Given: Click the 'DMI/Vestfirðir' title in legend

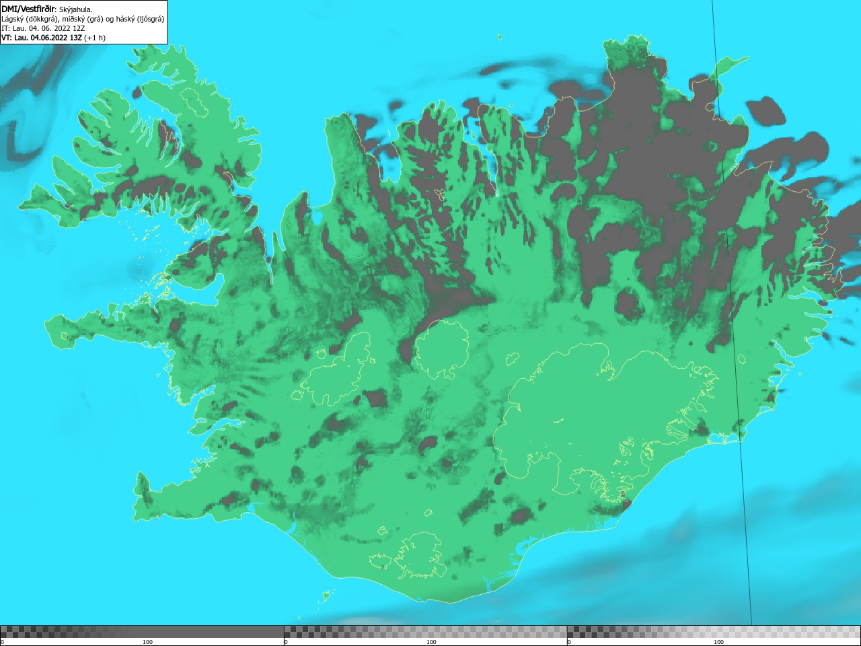Looking at the screenshot, I should (x=28, y=9).
